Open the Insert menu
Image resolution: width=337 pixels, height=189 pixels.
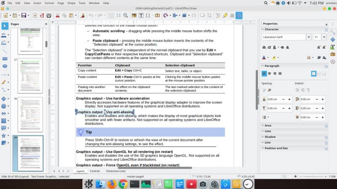pos(37,3)
